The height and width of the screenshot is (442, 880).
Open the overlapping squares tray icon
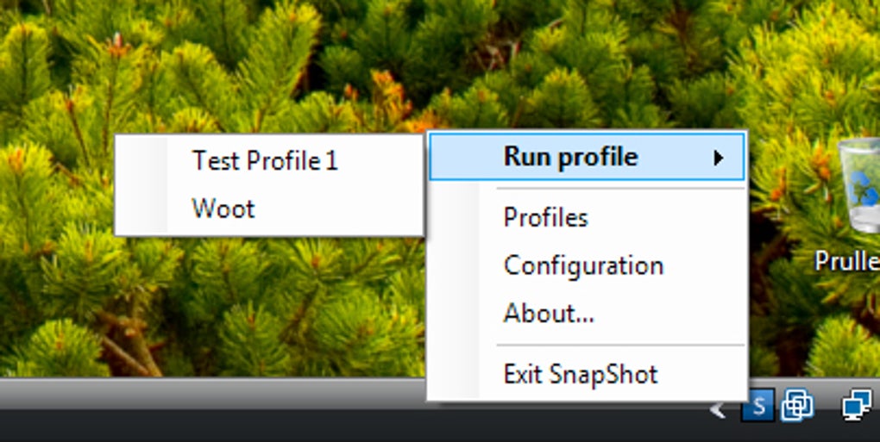click(x=796, y=407)
